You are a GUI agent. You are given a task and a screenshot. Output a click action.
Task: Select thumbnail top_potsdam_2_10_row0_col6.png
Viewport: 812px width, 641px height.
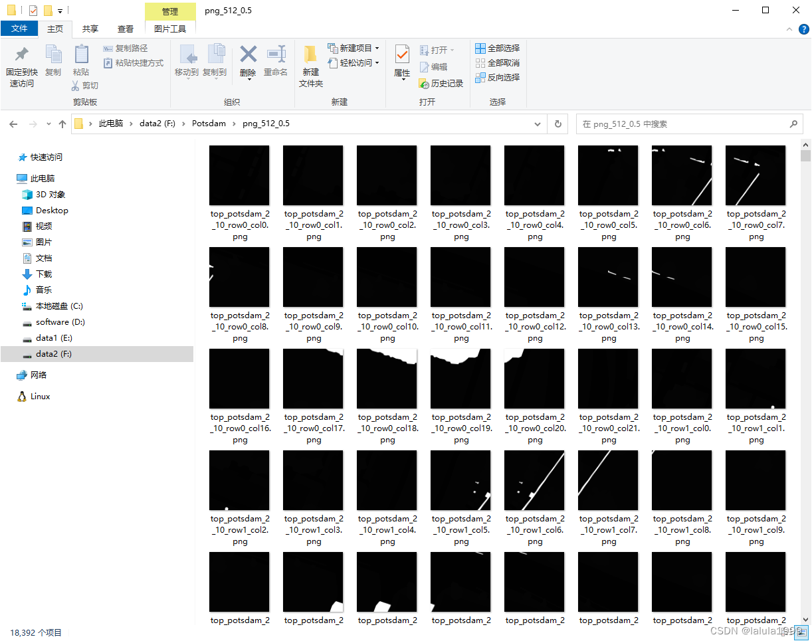[682, 175]
